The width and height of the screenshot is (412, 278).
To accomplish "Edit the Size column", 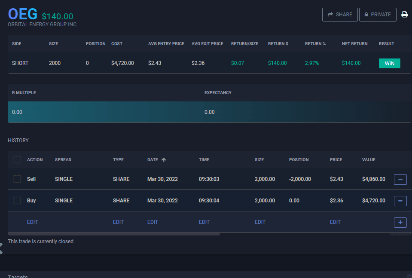I will pos(260,222).
